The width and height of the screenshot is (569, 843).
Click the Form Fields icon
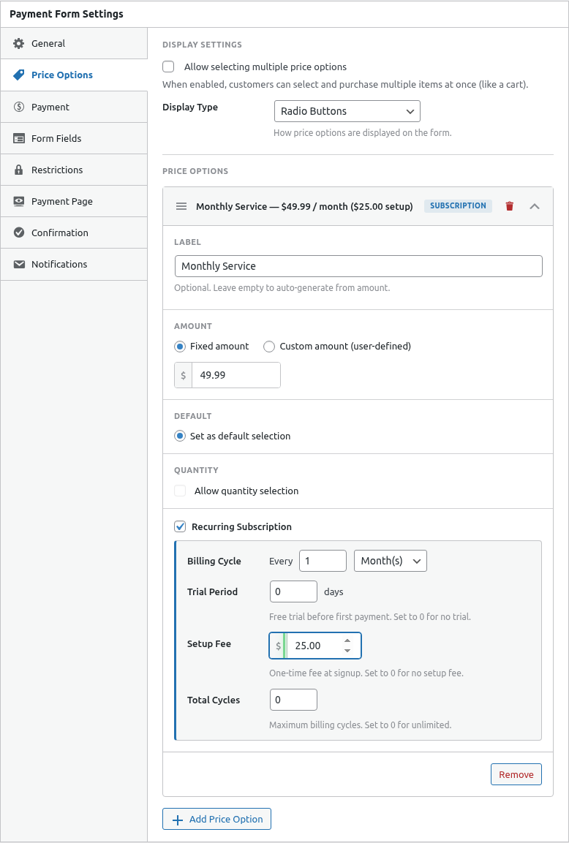click(19, 138)
